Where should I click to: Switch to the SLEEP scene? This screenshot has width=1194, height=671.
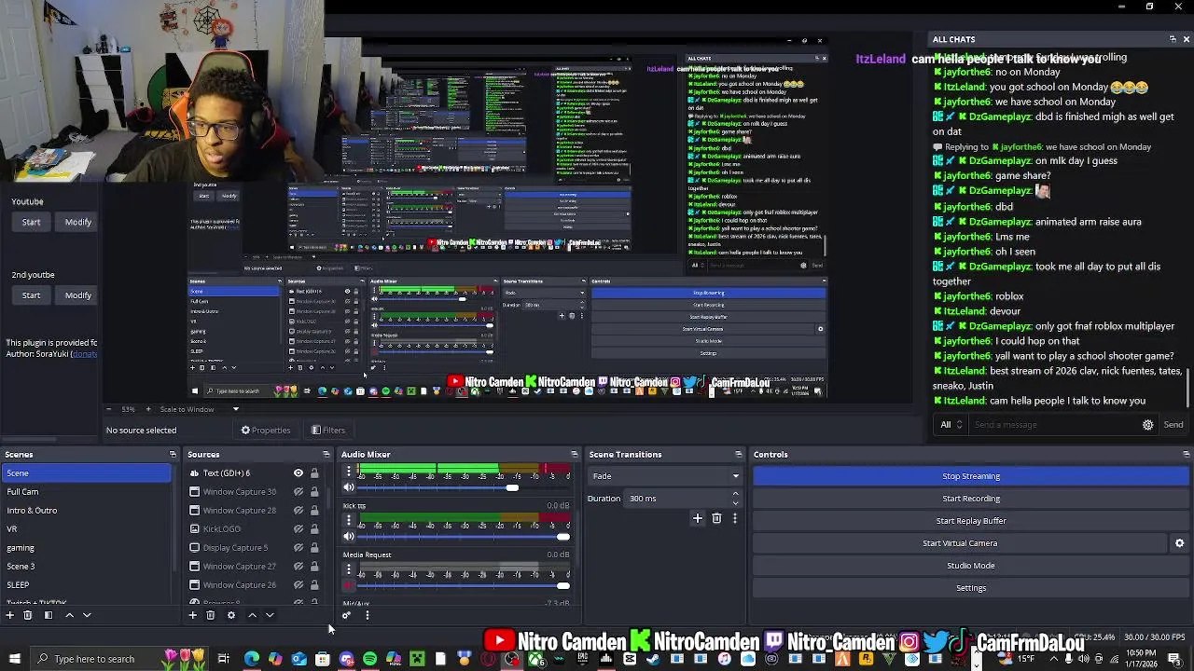[x=86, y=585]
